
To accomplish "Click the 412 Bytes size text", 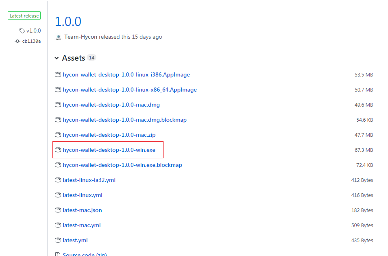I will pos(362,180).
